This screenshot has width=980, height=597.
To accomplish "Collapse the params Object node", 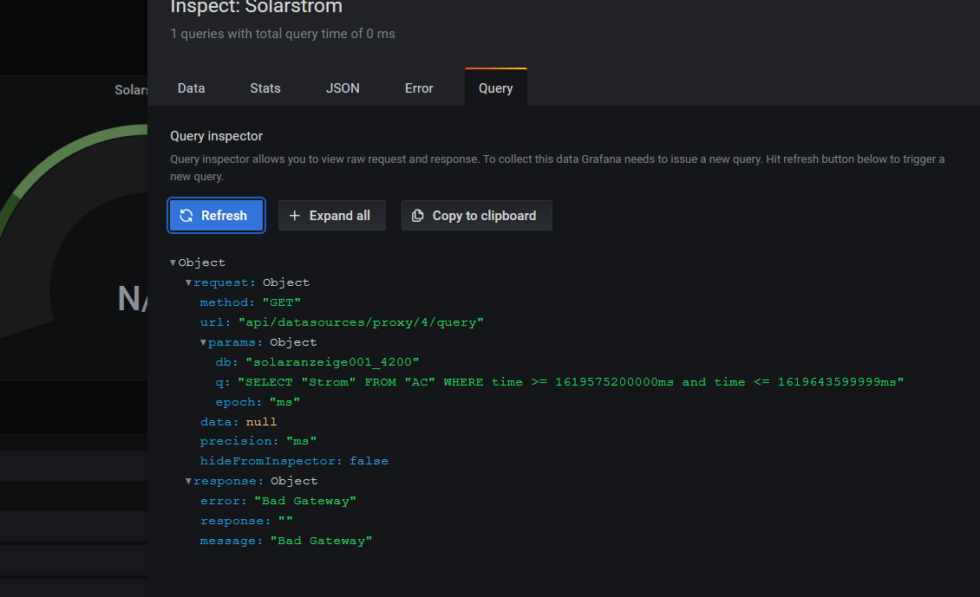I will pyautogui.click(x=203, y=342).
